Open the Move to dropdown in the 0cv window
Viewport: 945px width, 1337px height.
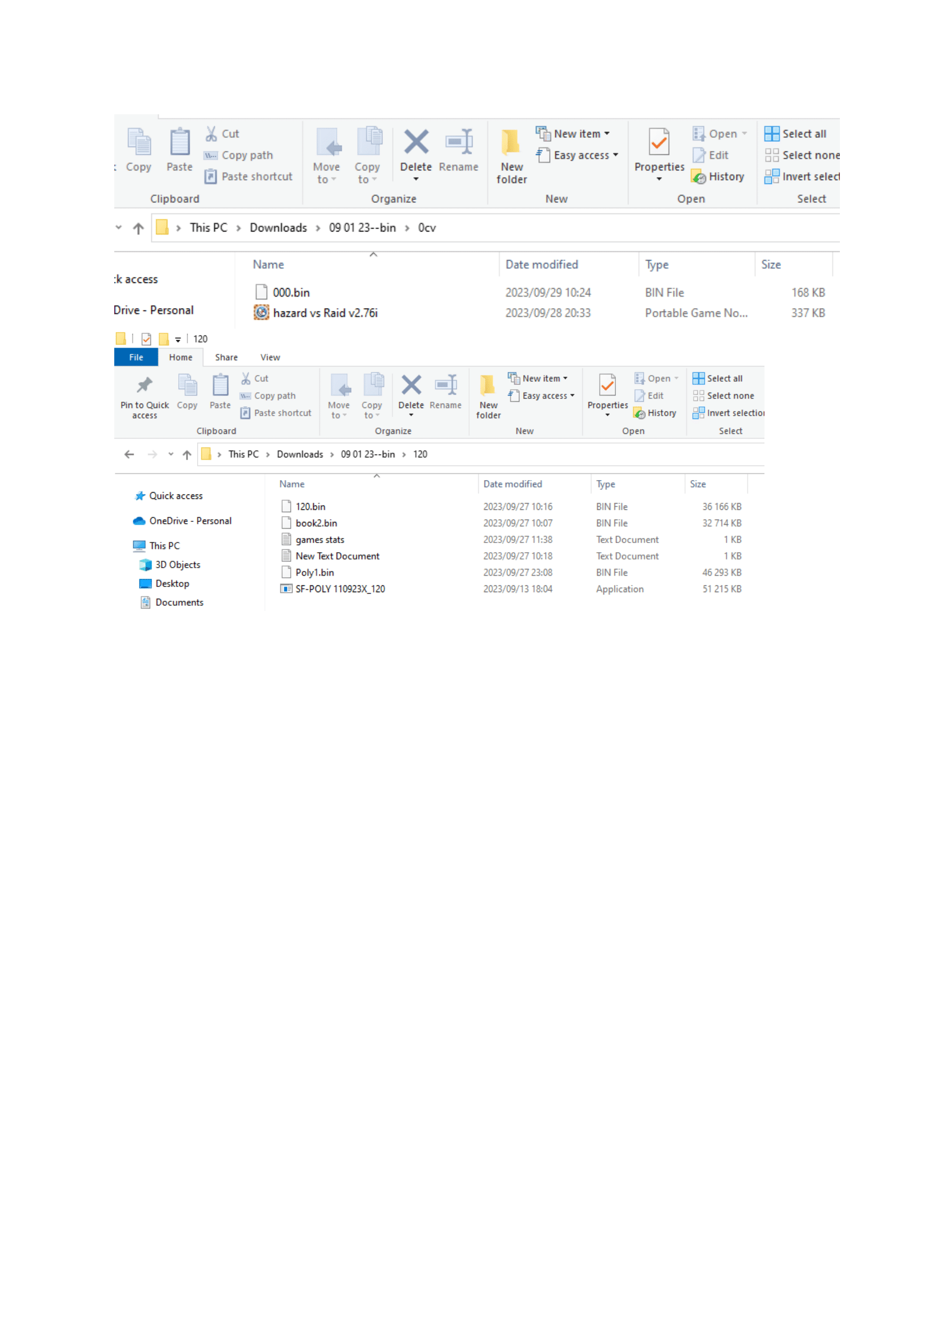[326, 156]
